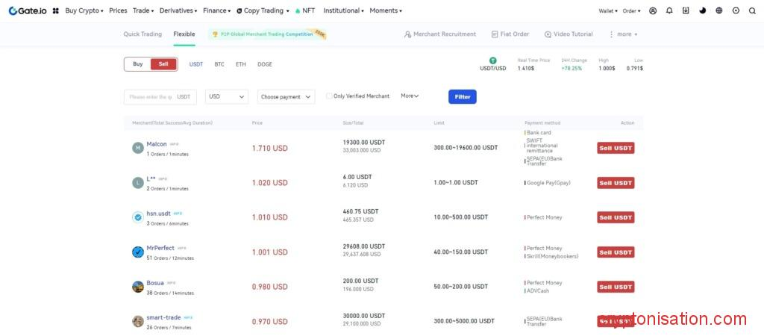Click the USDT amount input field
Screen dimensions: 764x336
click(149, 96)
